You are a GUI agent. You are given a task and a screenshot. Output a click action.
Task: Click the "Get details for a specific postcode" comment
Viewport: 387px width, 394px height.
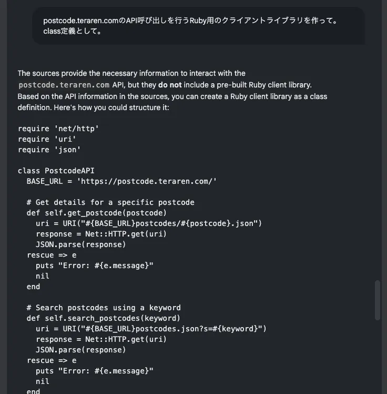click(x=110, y=202)
